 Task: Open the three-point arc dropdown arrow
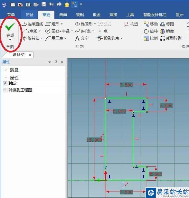(65, 38)
